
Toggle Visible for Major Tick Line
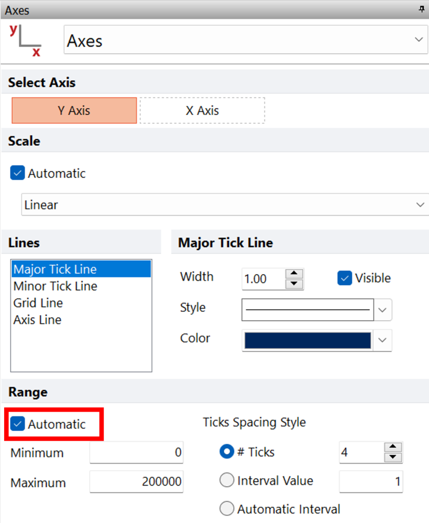[x=344, y=278]
